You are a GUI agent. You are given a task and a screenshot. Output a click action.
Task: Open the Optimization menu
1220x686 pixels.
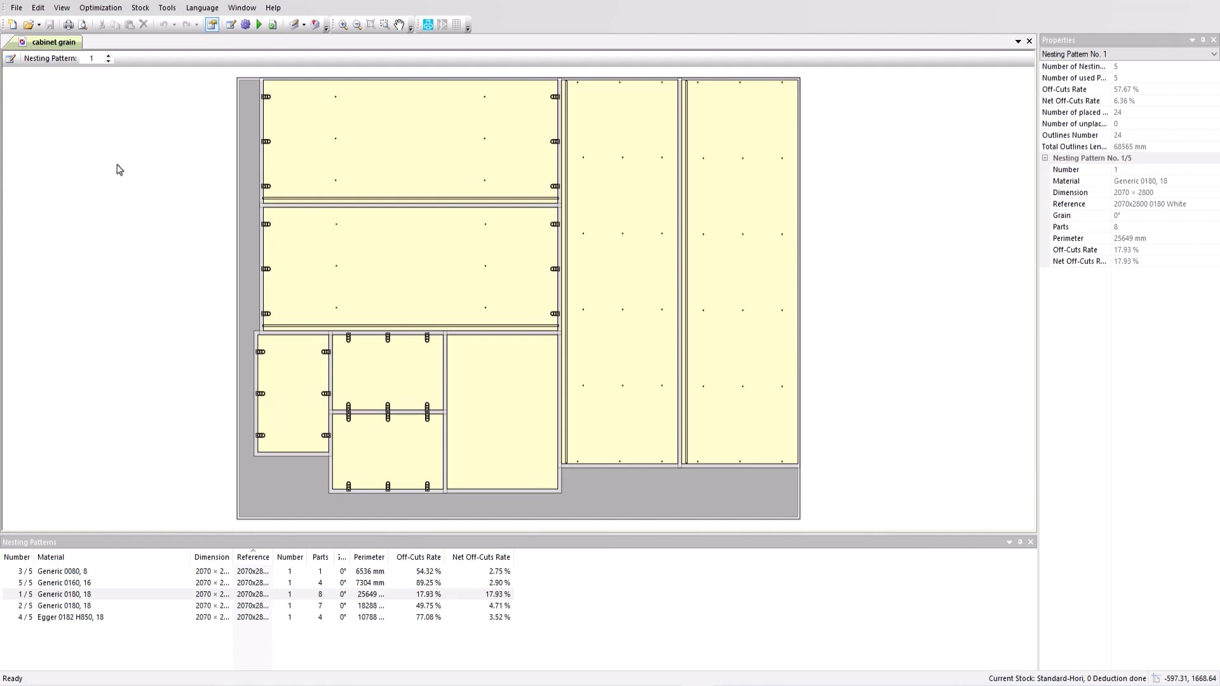pos(100,8)
